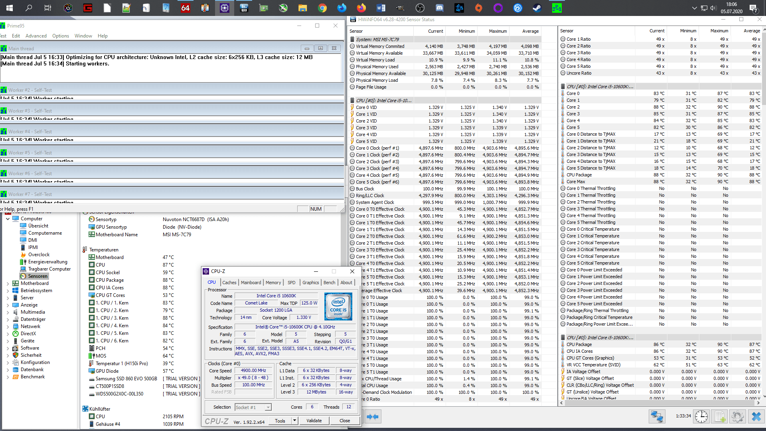Open Firefox from the taskbar
The width and height of the screenshot is (766, 431).
(x=361, y=8)
